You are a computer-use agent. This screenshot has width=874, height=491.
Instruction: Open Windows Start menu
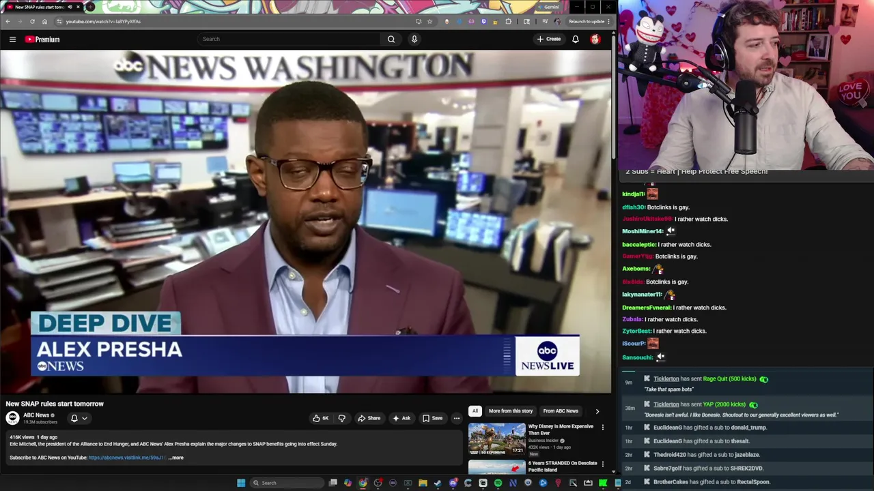tap(241, 483)
